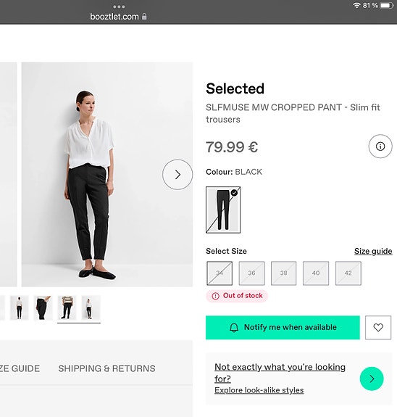
Task: Click Notify me when available button
Action: click(x=283, y=327)
